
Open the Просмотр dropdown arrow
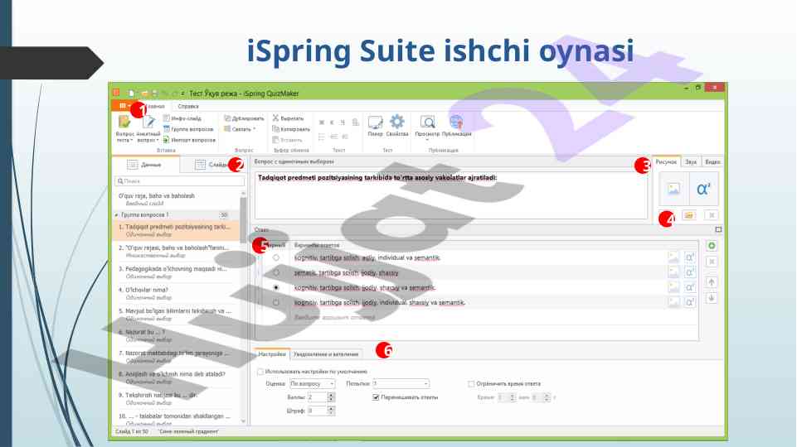(427, 140)
